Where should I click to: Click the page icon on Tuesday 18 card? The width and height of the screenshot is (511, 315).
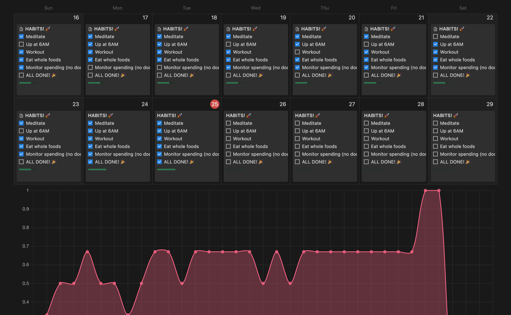(x=159, y=29)
